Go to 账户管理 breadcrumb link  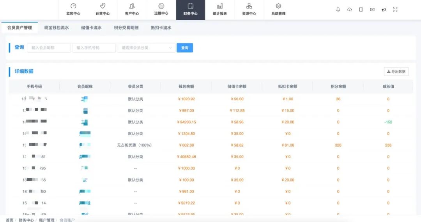pyautogui.click(x=47, y=220)
